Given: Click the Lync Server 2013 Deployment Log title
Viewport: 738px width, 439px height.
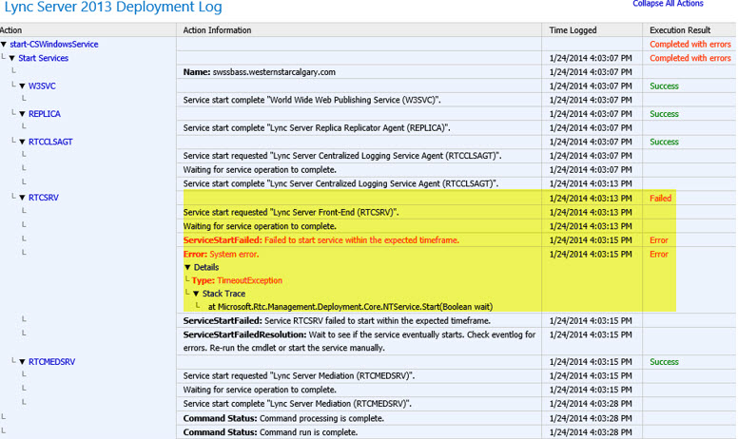Looking at the screenshot, I should coord(113,7).
